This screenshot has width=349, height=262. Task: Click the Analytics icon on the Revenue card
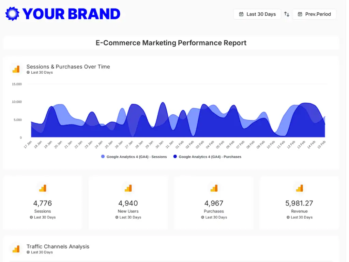coord(299,188)
